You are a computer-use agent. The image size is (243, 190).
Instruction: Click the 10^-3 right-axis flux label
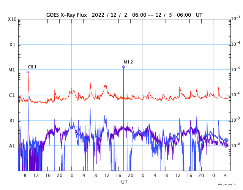(236, 19)
